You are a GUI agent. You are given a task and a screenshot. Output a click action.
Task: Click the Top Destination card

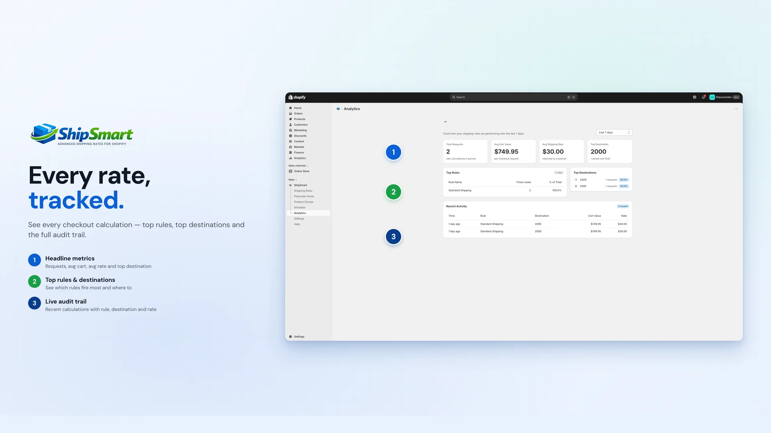[x=610, y=152]
